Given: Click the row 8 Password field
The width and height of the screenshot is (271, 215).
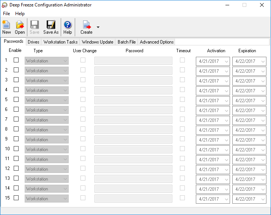Looking at the screenshot, I should (x=133, y=130).
